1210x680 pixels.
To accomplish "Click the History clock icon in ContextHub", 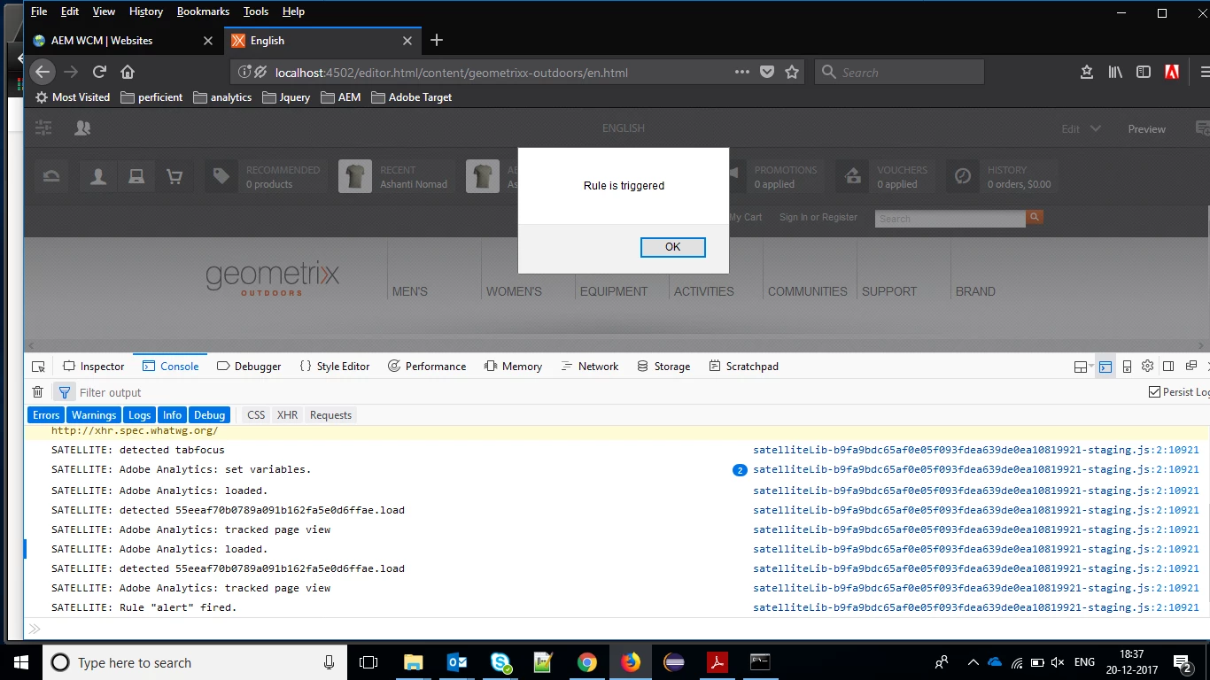I will 963,176.
